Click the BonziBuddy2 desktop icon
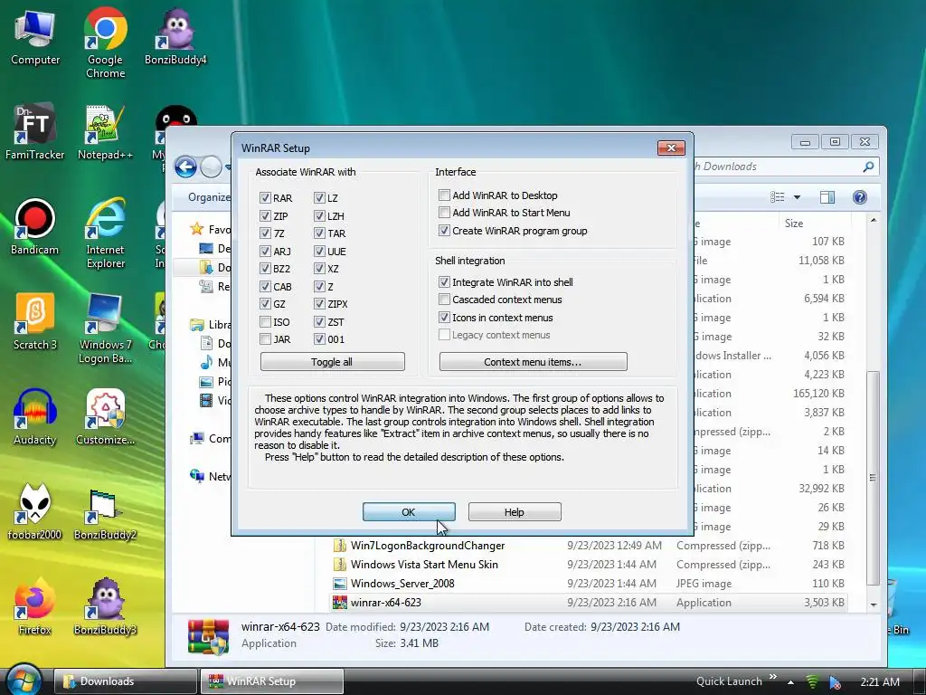The height and width of the screenshot is (695, 926). [105, 512]
